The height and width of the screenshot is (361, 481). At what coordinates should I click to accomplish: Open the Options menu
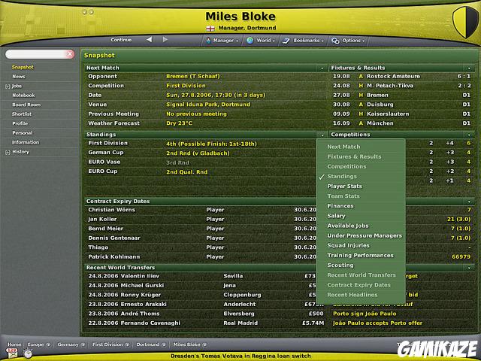point(348,41)
